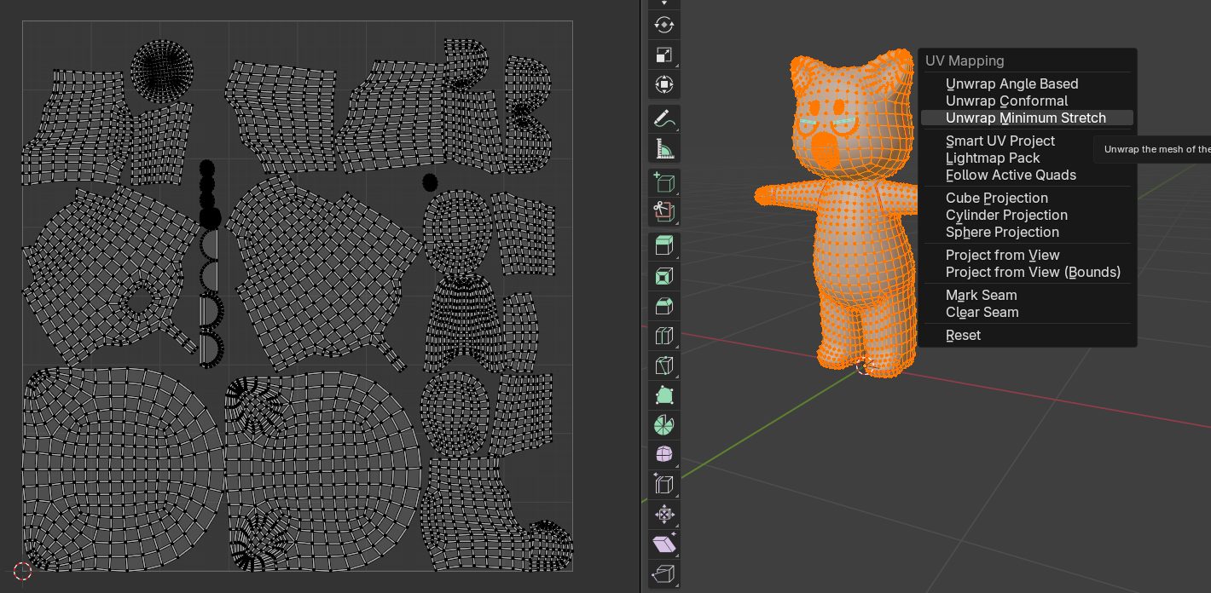Select the Shear tool near the toolbar bottom
This screenshot has height=593, width=1211.
pos(664,544)
